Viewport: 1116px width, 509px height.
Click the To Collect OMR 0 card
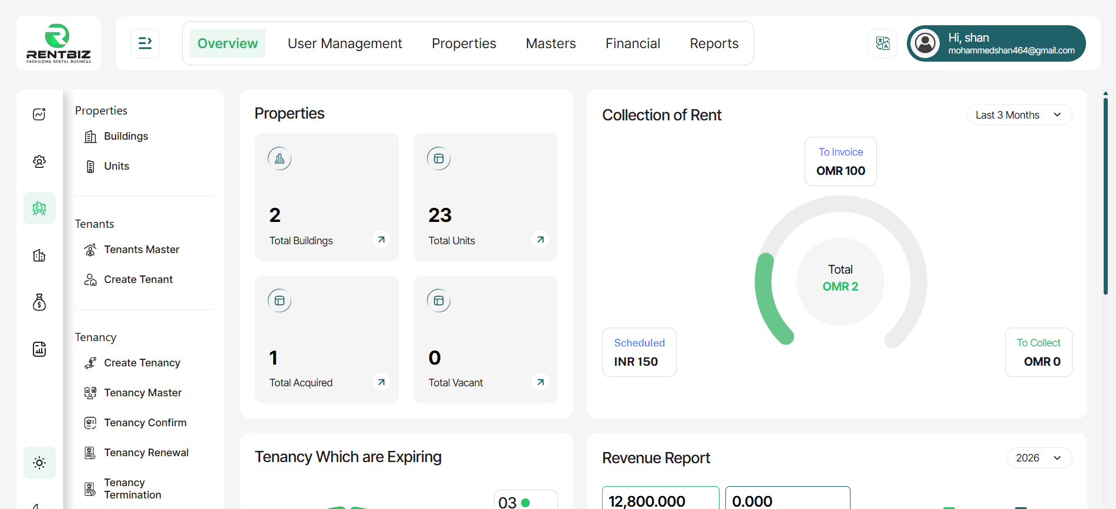[x=1038, y=352]
